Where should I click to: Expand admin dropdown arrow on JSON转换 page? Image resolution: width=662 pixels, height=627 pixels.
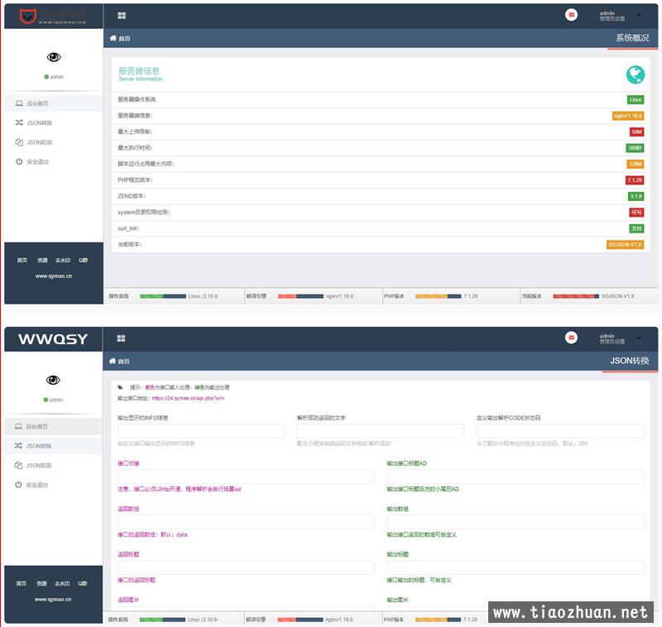coord(639,338)
